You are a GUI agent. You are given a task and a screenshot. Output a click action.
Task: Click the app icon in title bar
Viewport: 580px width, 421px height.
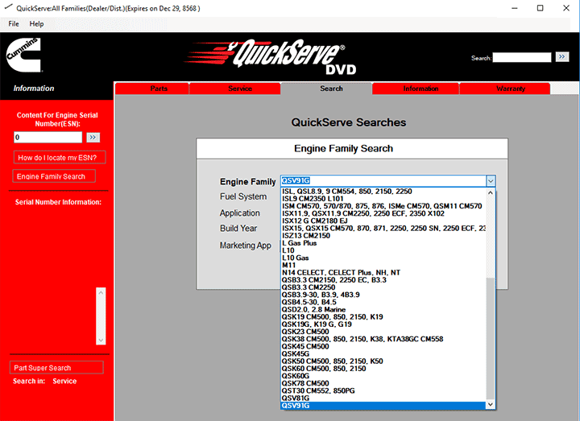coord(8,8)
